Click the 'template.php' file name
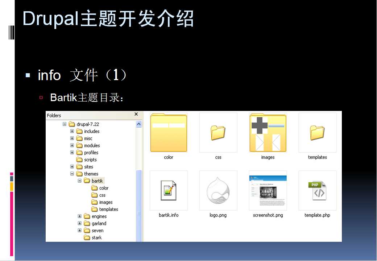This screenshot has height=261, width=377. 318,215
